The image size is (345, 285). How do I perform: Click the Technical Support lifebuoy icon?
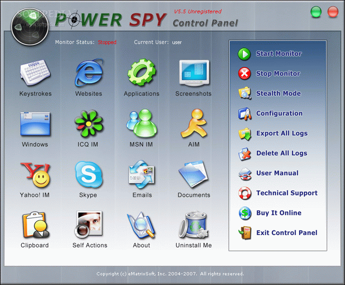[x=245, y=193]
